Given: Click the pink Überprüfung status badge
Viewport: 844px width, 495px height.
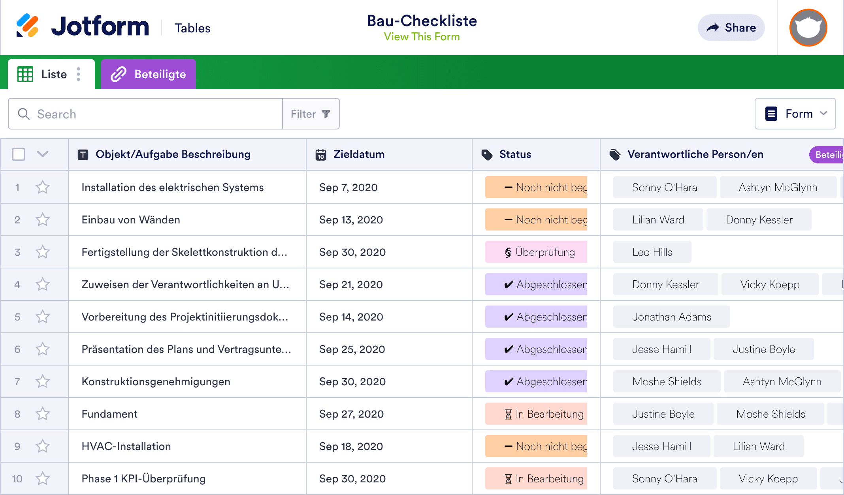Looking at the screenshot, I should pos(536,252).
